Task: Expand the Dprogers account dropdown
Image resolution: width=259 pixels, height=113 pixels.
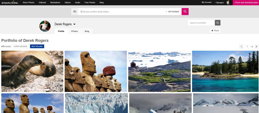Action: pos(219,3)
